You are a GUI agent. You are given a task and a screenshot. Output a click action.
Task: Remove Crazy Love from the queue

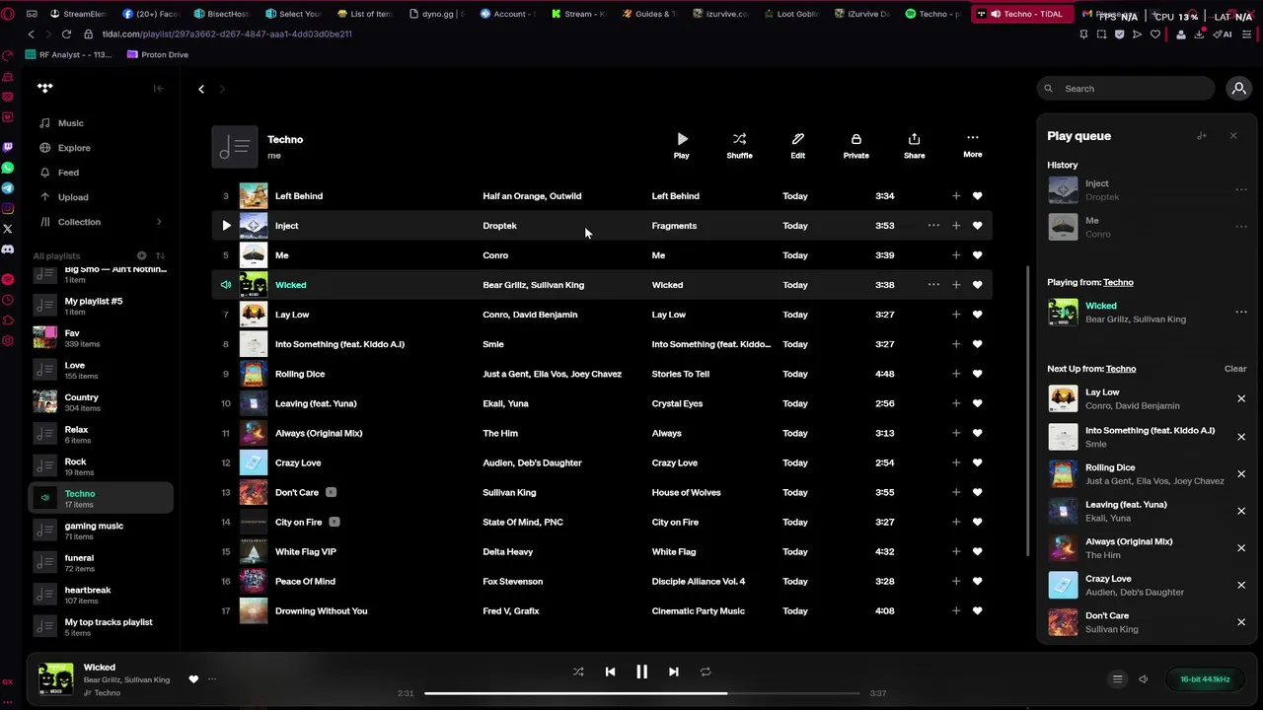tap(1241, 585)
